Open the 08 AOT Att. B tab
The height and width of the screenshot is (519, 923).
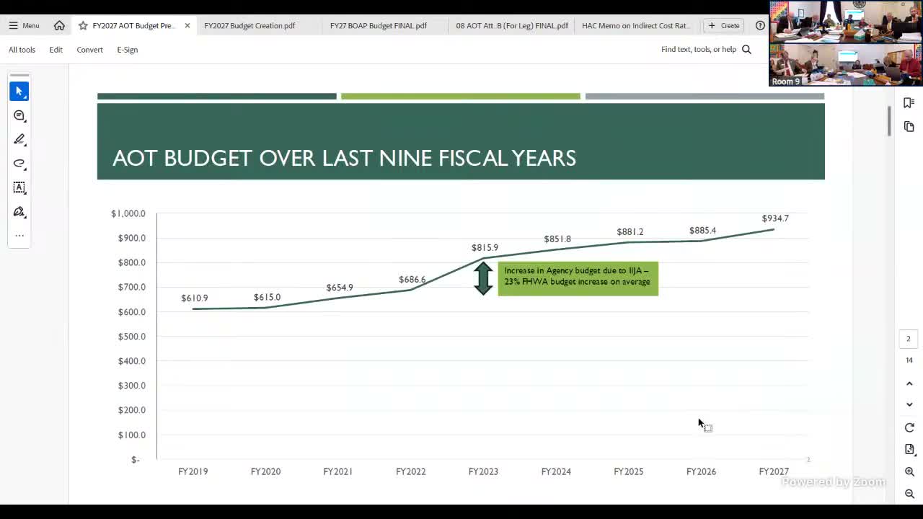click(x=512, y=25)
